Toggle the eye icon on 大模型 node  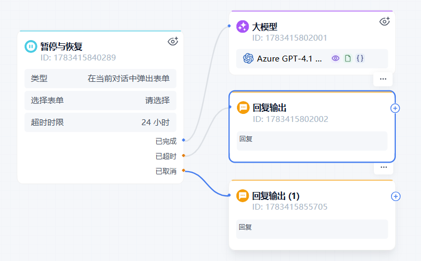[x=385, y=21]
